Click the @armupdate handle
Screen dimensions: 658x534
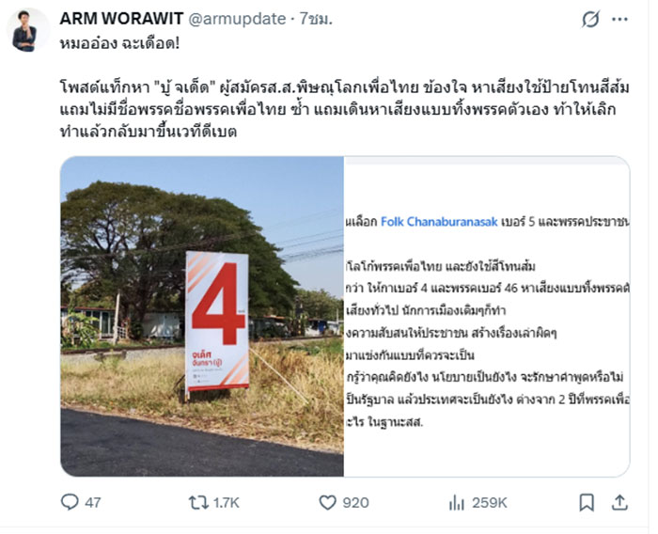(238, 19)
